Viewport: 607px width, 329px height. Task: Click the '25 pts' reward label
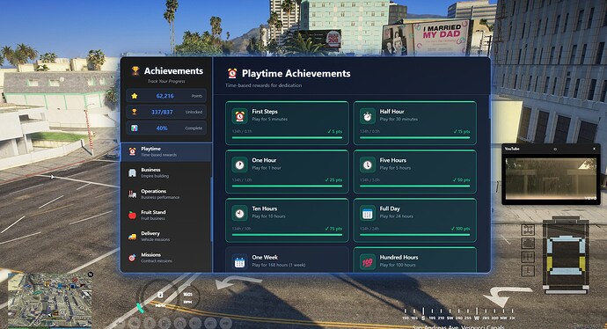click(x=333, y=180)
